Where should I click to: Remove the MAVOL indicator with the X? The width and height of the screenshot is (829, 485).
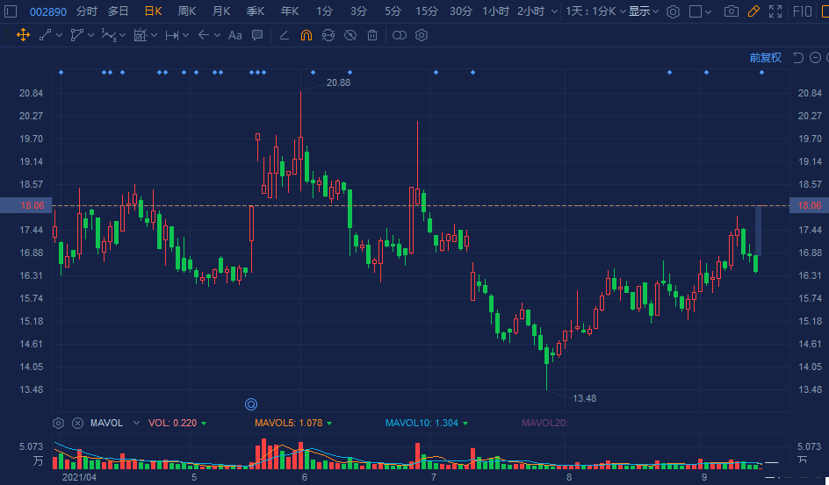click(77, 424)
